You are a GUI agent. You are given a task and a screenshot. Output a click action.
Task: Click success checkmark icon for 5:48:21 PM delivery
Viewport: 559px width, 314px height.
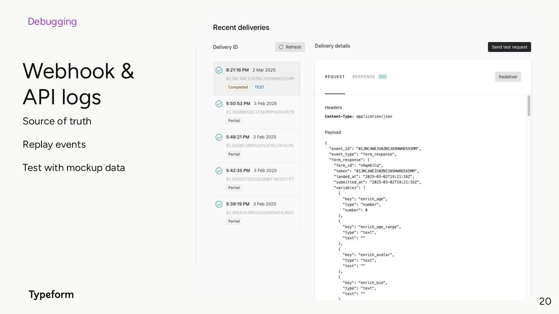[219, 137]
